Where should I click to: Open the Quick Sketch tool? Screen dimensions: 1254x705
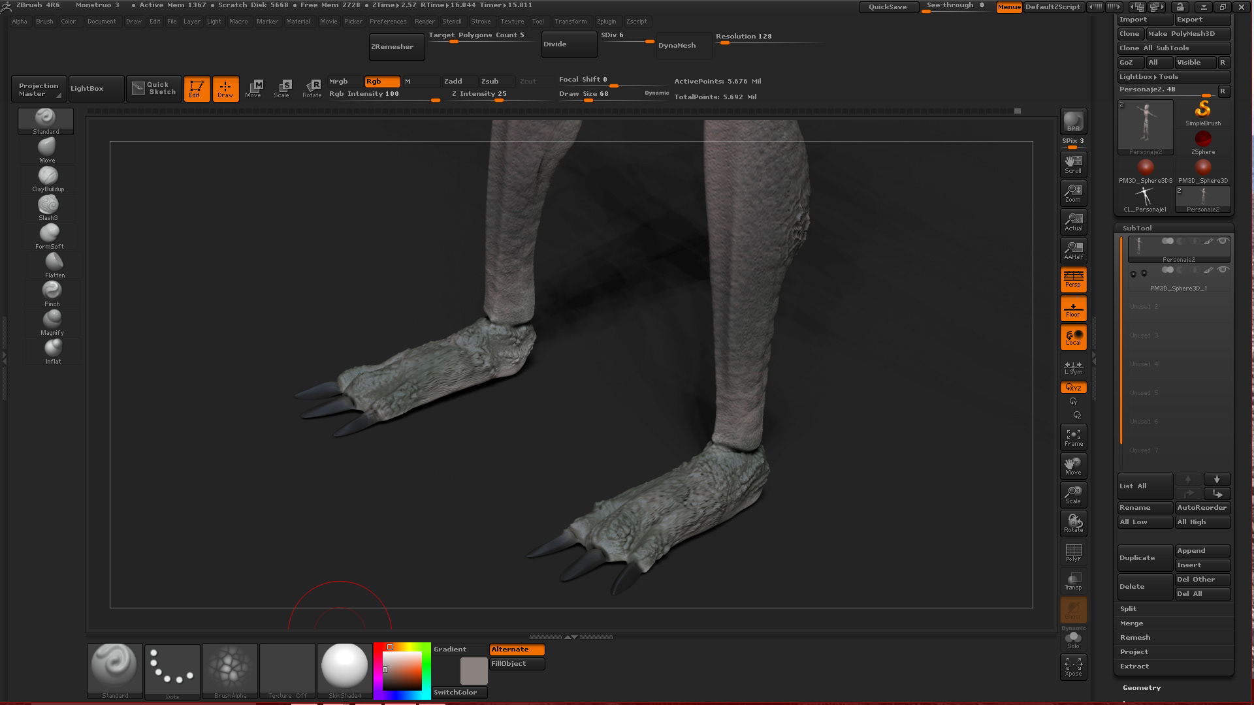[x=154, y=88]
